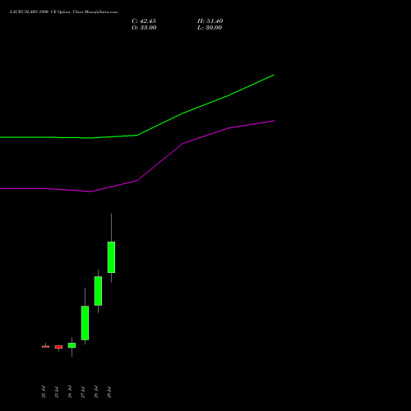This screenshot has width=411, height=411.
Task: Select the high value 'H: 51.40'
Action: point(210,21)
